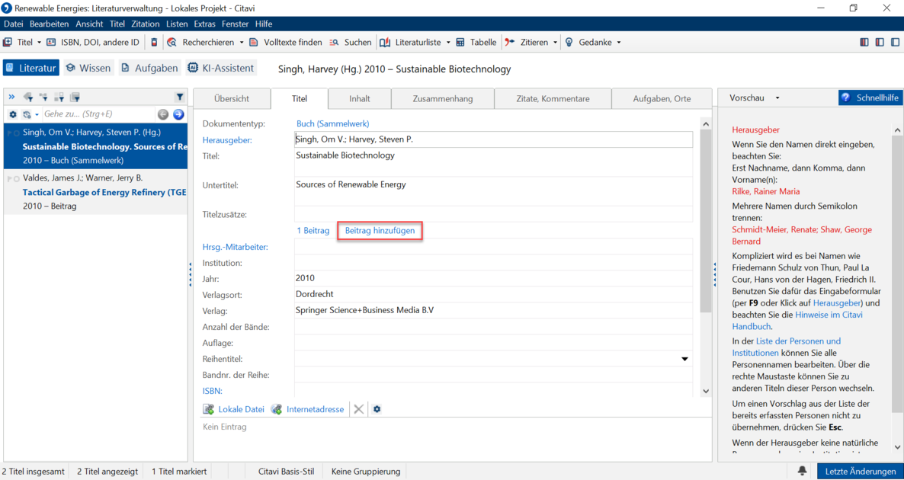This screenshot has width=904, height=480.
Task: Open the Reihentitel dropdown arrow
Action: point(685,359)
